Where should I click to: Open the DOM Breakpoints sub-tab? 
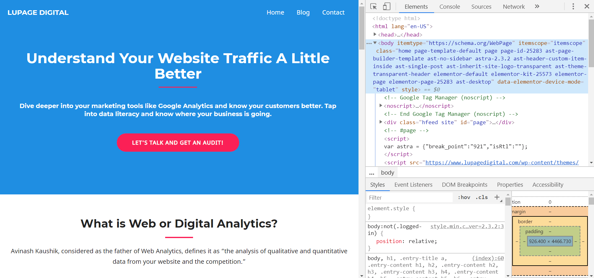point(464,185)
